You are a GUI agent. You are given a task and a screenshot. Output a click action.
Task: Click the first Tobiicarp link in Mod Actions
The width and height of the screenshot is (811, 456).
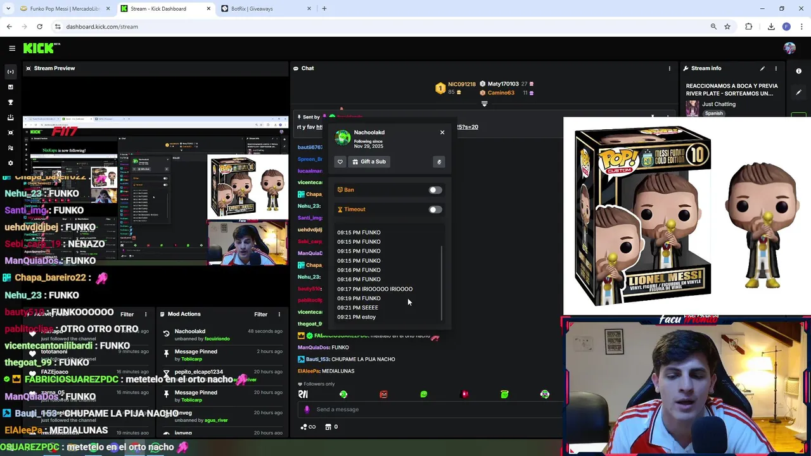pyautogui.click(x=191, y=359)
